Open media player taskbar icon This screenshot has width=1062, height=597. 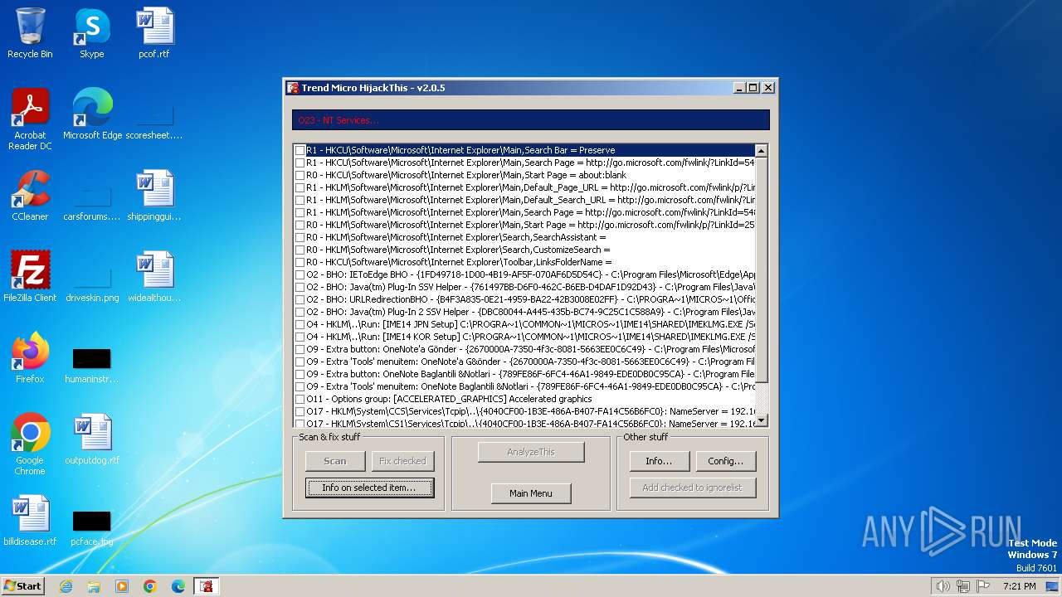click(122, 586)
